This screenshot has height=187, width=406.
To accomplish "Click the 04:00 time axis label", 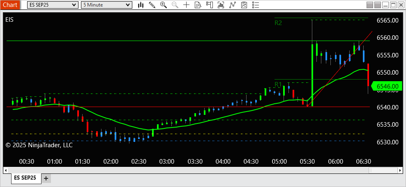I will coord(223,162).
